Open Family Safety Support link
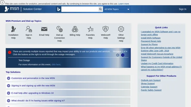The height and width of the screenshot is (107, 191). tap(151, 90)
